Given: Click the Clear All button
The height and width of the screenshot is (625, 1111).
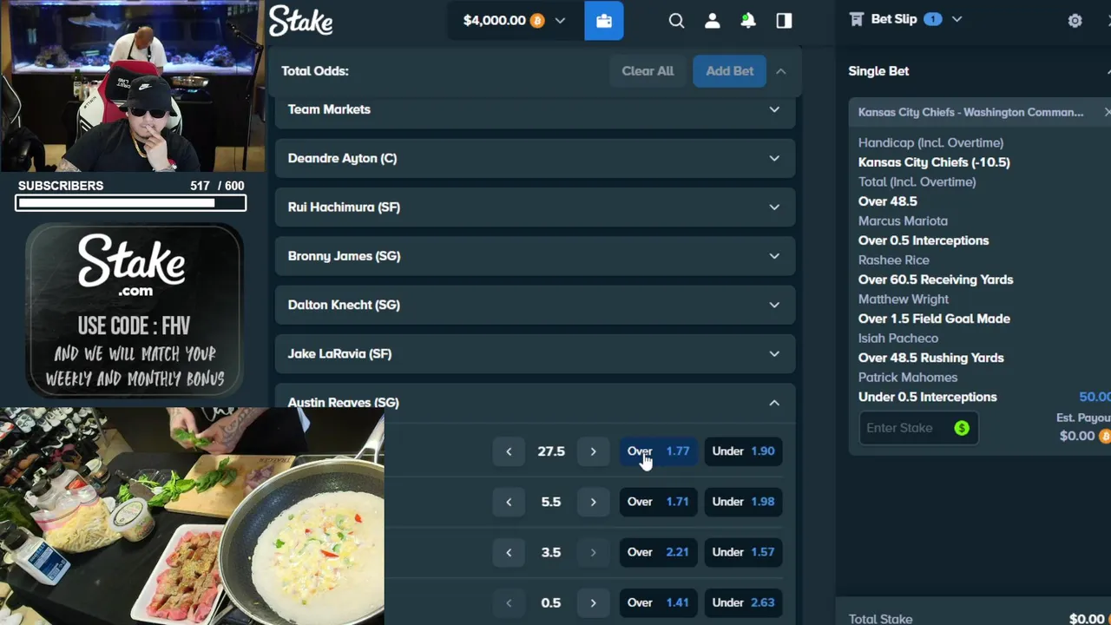Looking at the screenshot, I should tap(648, 71).
